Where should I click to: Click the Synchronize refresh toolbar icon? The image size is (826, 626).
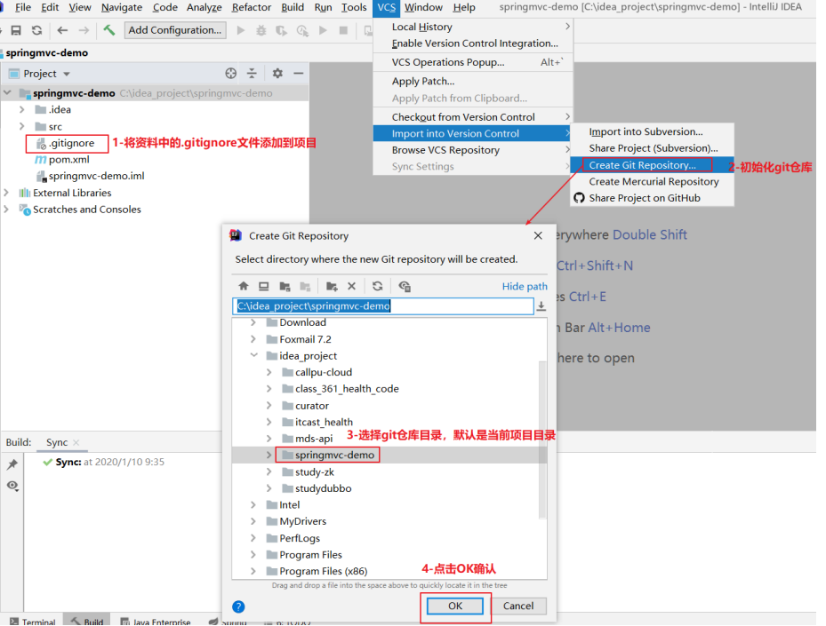36,30
